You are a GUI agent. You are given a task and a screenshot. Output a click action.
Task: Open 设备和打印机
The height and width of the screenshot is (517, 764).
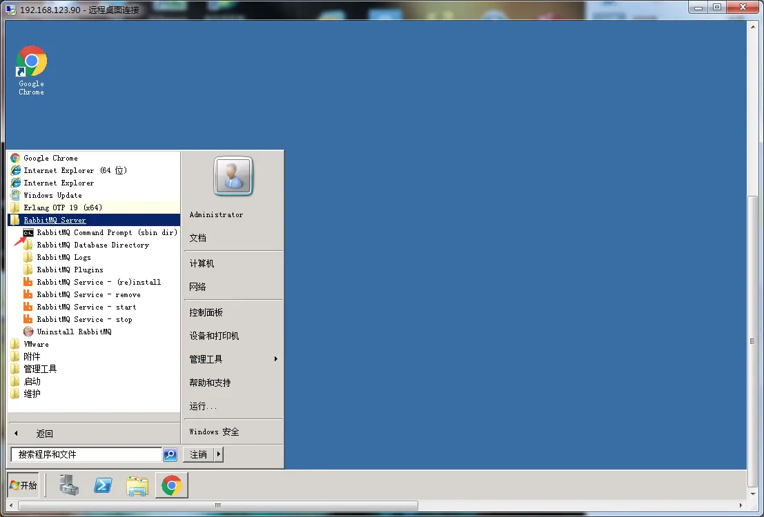pyautogui.click(x=234, y=336)
